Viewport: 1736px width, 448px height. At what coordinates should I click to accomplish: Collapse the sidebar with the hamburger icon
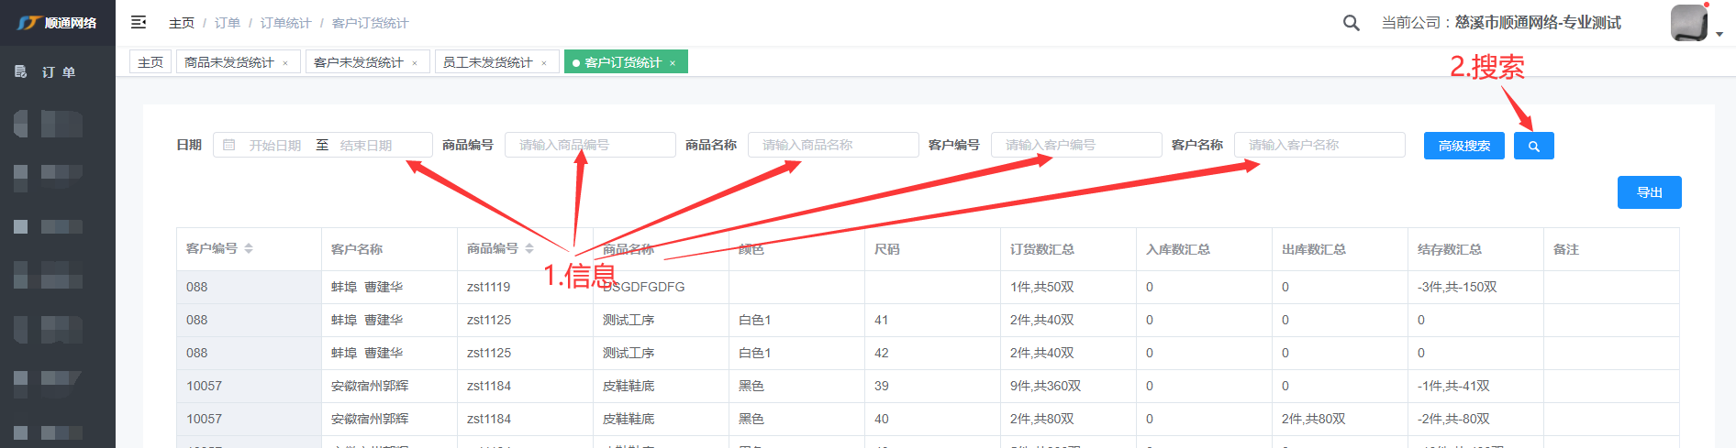pyautogui.click(x=139, y=22)
